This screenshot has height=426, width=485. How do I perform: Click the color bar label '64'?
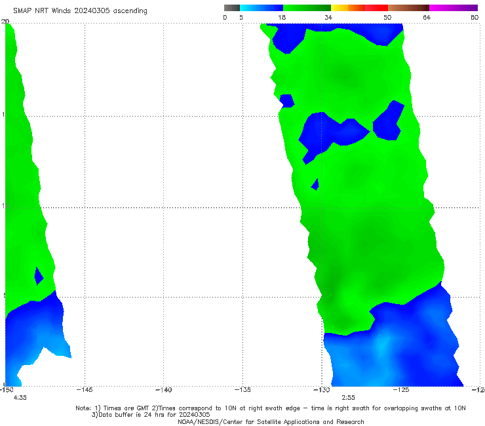point(427,17)
